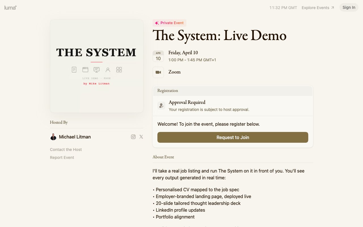Screen dimensions: 363x227
Task: Open the Explore Events link
Action: [x=315, y=8]
